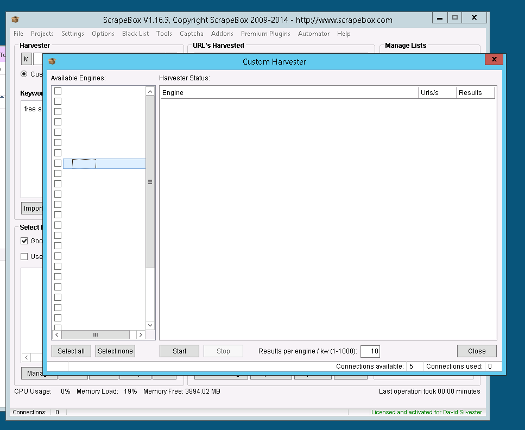Open the Projects menu
The height and width of the screenshot is (430, 525).
(42, 34)
